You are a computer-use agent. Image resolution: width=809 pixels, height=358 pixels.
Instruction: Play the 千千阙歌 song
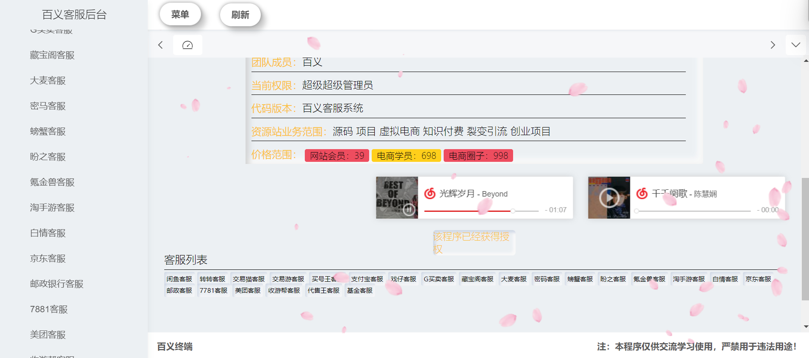(609, 197)
